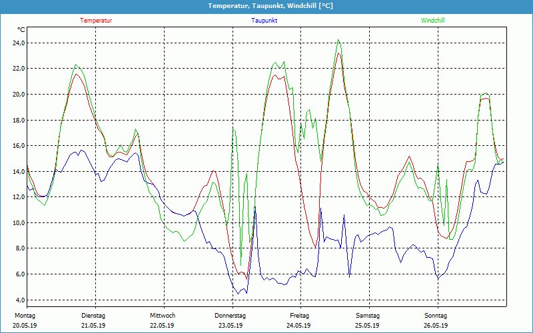Click the 12,0 y-axis value
This screenshot has width=533, height=333.
19,196
